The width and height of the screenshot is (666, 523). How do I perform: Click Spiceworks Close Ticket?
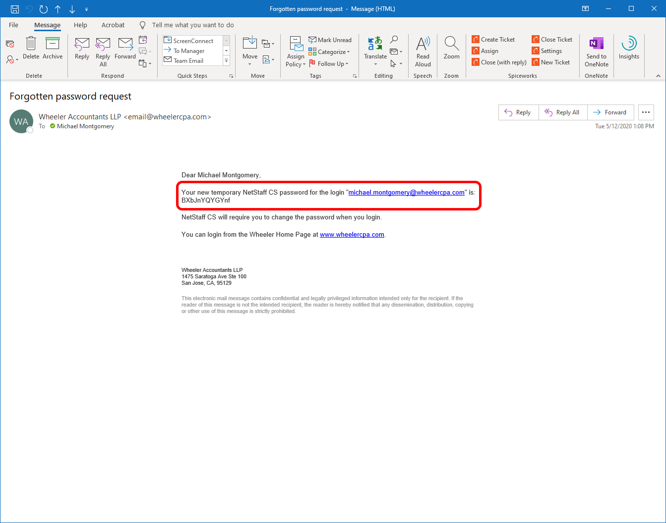click(552, 40)
